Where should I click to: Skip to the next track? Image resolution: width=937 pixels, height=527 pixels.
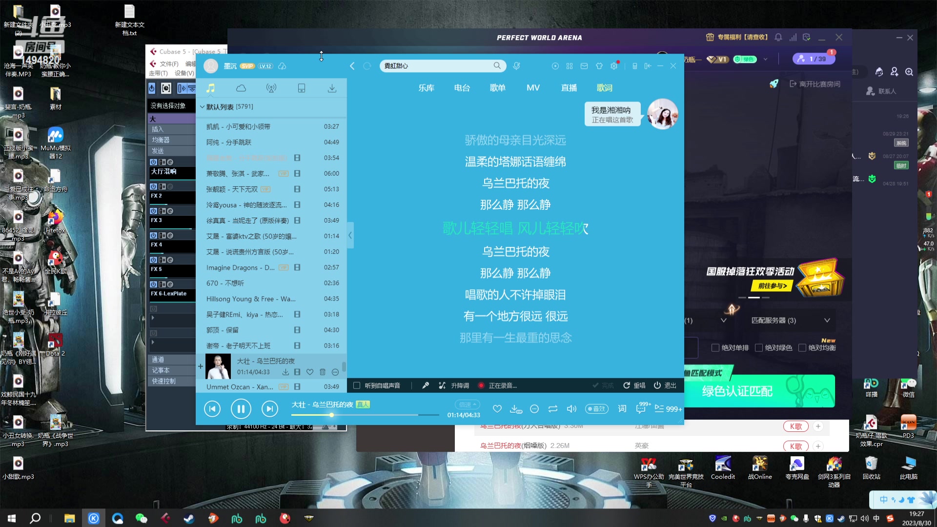(x=270, y=409)
